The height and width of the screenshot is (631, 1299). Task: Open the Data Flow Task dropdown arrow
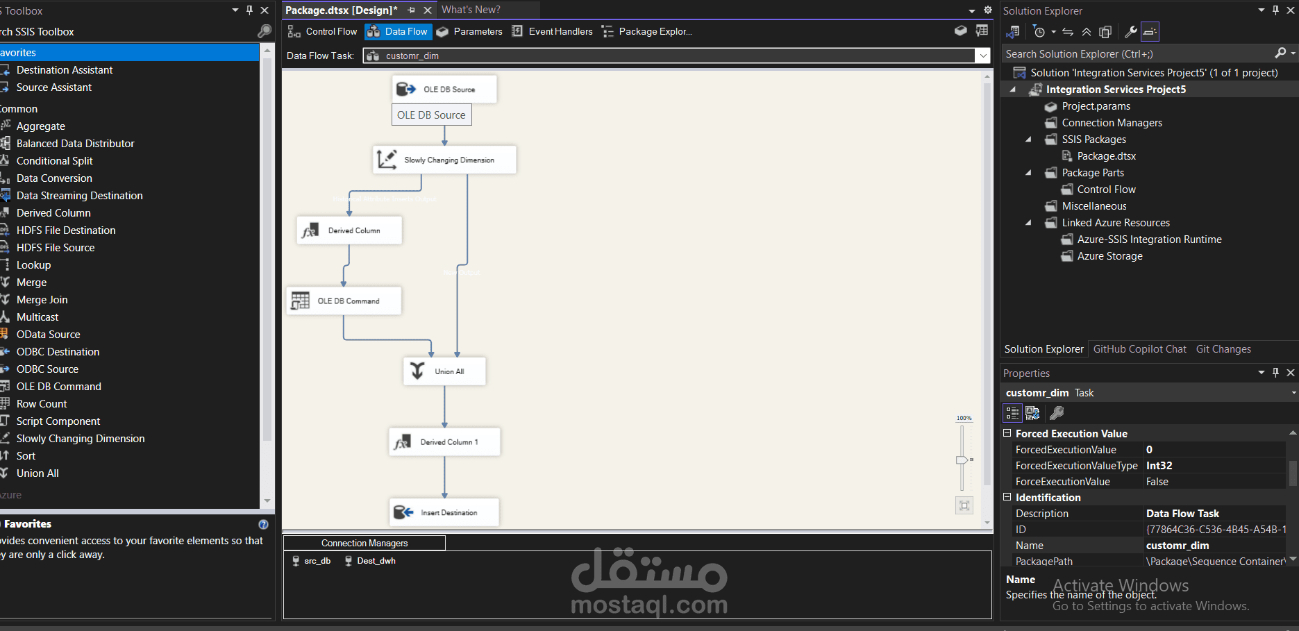coord(982,56)
